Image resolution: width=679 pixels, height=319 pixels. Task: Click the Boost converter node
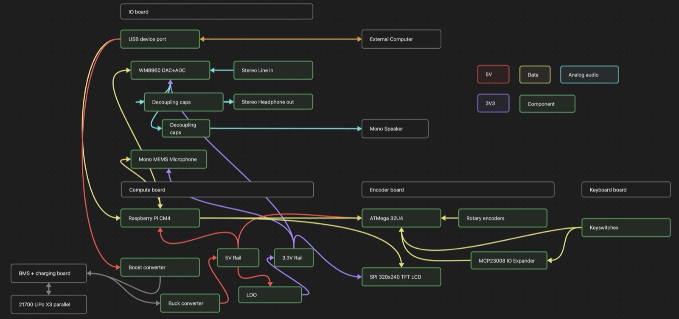pos(160,267)
